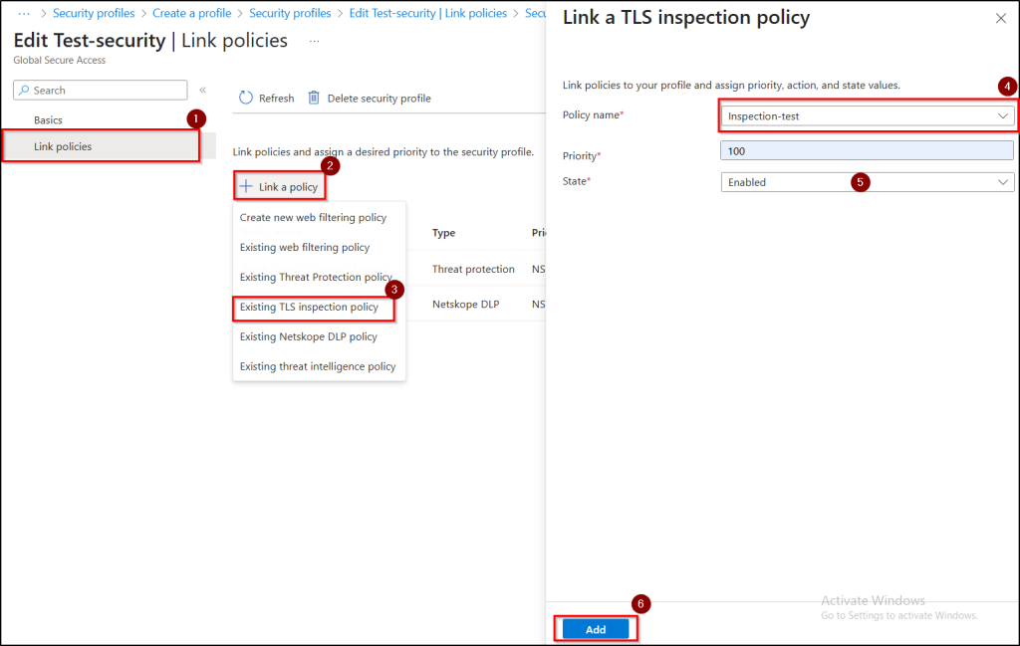Choose Create new web filtering policy
The width and height of the screenshot is (1020, 646).
(x=313, y=218)
